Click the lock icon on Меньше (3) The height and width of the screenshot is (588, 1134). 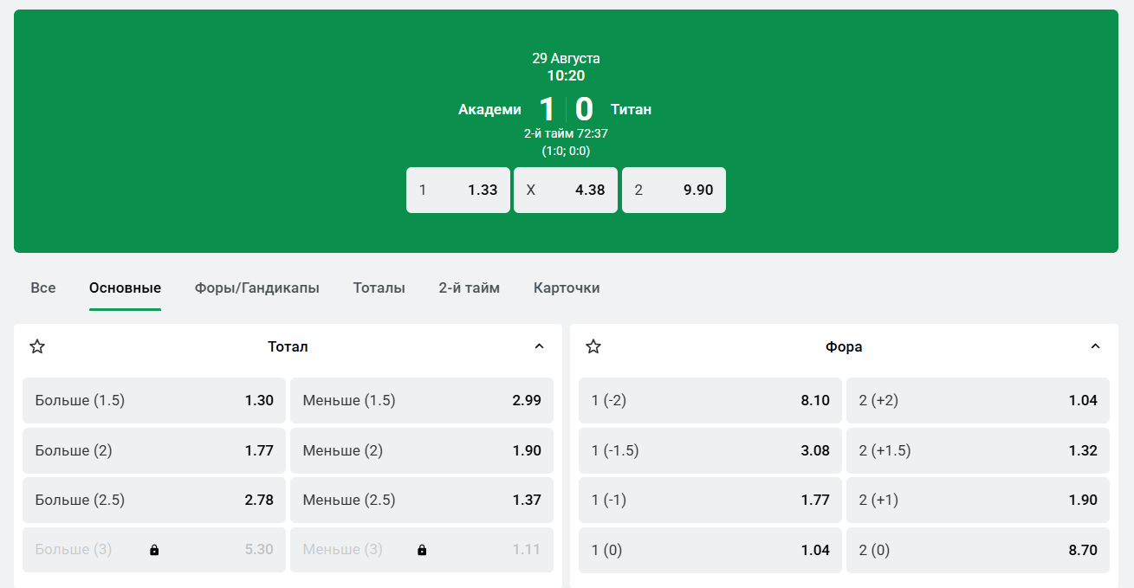[x=422, y=550]
